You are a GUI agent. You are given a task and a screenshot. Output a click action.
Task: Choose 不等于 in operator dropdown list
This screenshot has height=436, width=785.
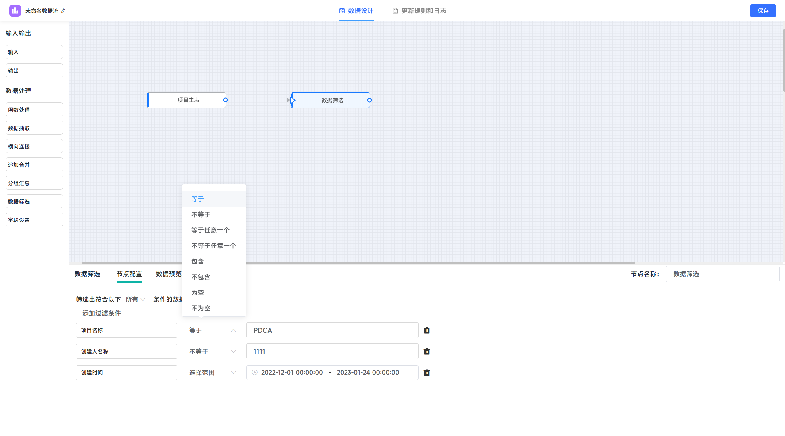coord(214,214)
